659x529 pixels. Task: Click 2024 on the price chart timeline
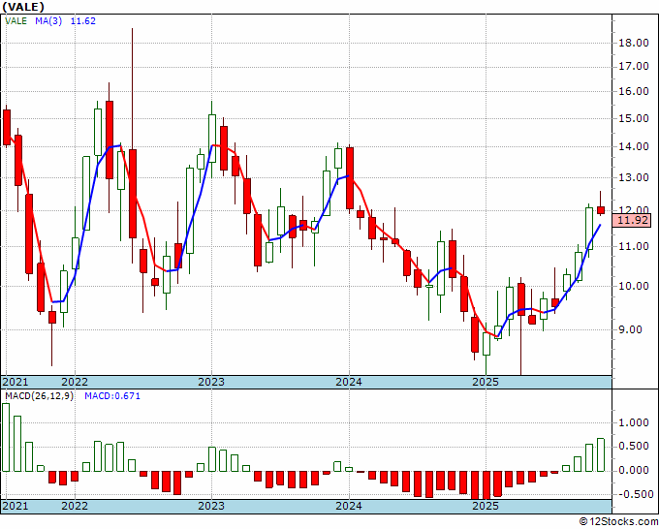point(349,382)
